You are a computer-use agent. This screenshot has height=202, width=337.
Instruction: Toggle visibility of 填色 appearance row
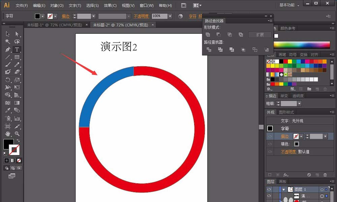pos(270,144)
